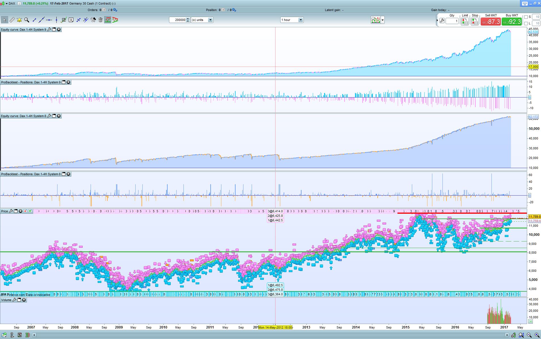The image size is (541, 339).
Task: Select the magnifying glass zoom tool
Action: point(27,20)
